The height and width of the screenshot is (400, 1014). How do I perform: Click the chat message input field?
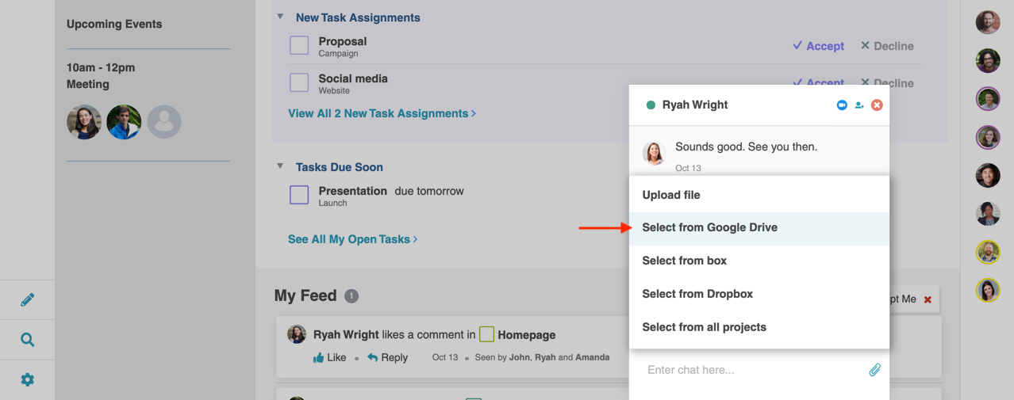pos(746,370)
